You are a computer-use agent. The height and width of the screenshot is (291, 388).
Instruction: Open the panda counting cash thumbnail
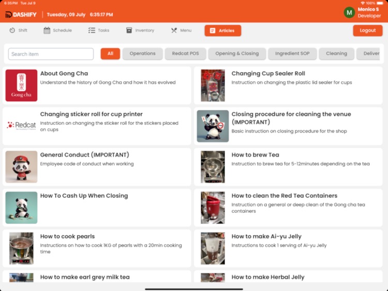click(21, 208)
